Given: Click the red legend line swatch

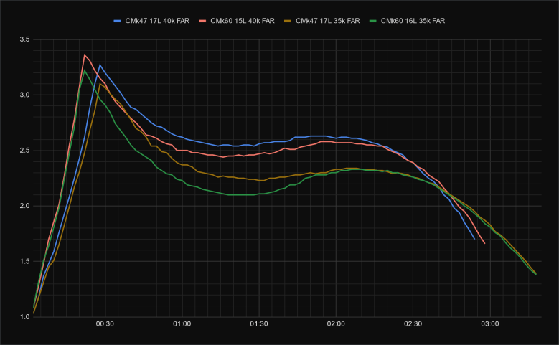Looking at the screenshot, I should pos(202,21).
